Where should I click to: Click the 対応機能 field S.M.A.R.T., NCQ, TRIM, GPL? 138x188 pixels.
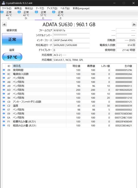(95, 60)
